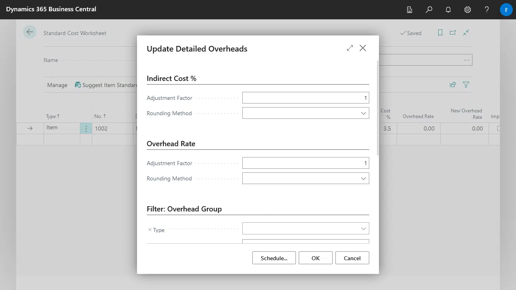Click the Schedule... button
This screenshot has height=290, width=516.
[274, 258]
